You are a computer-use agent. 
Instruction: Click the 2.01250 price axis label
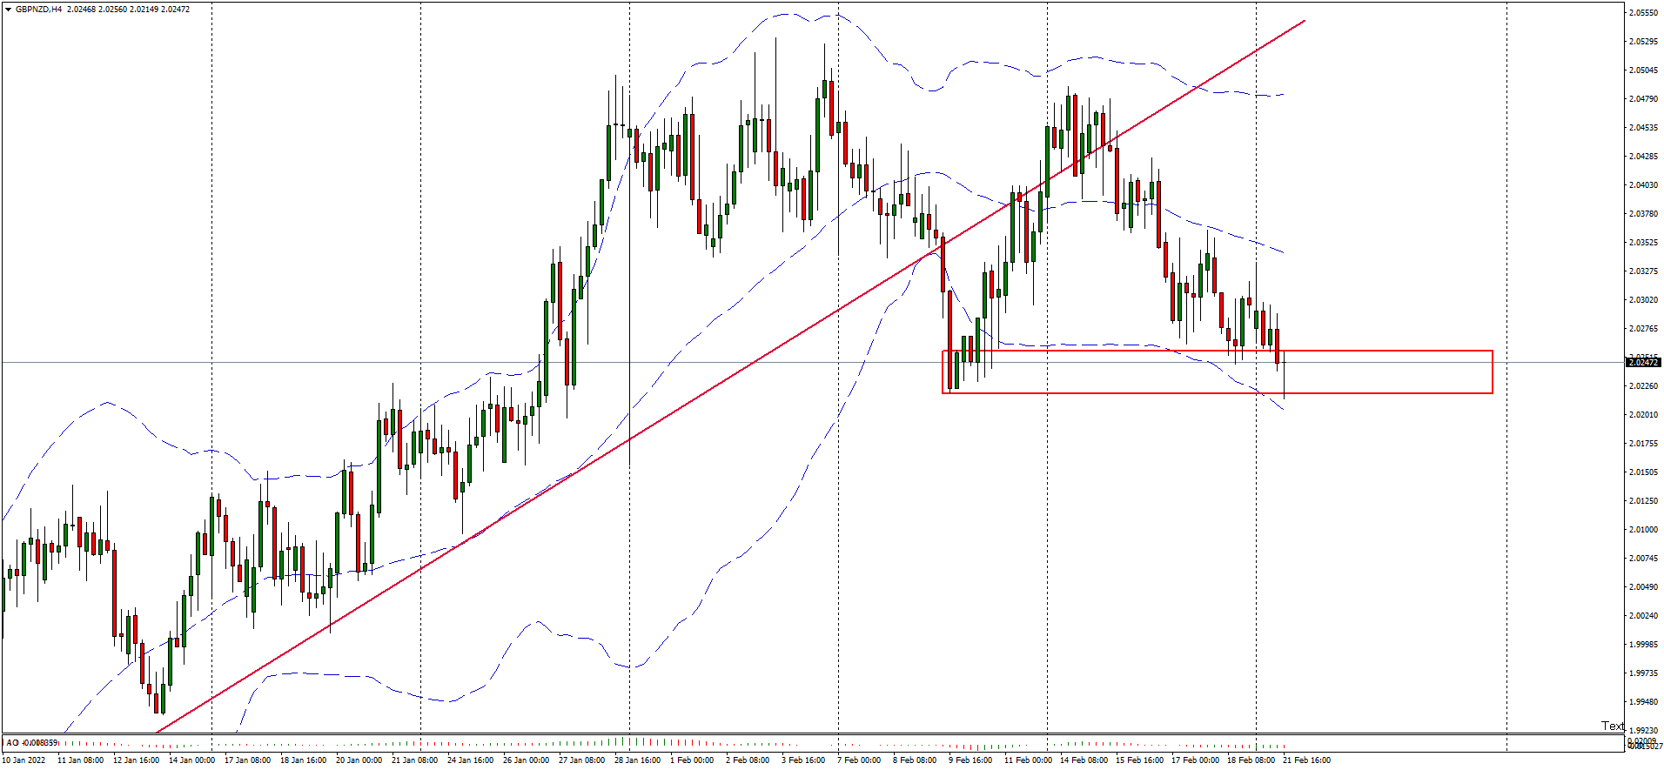(1642, 501)
